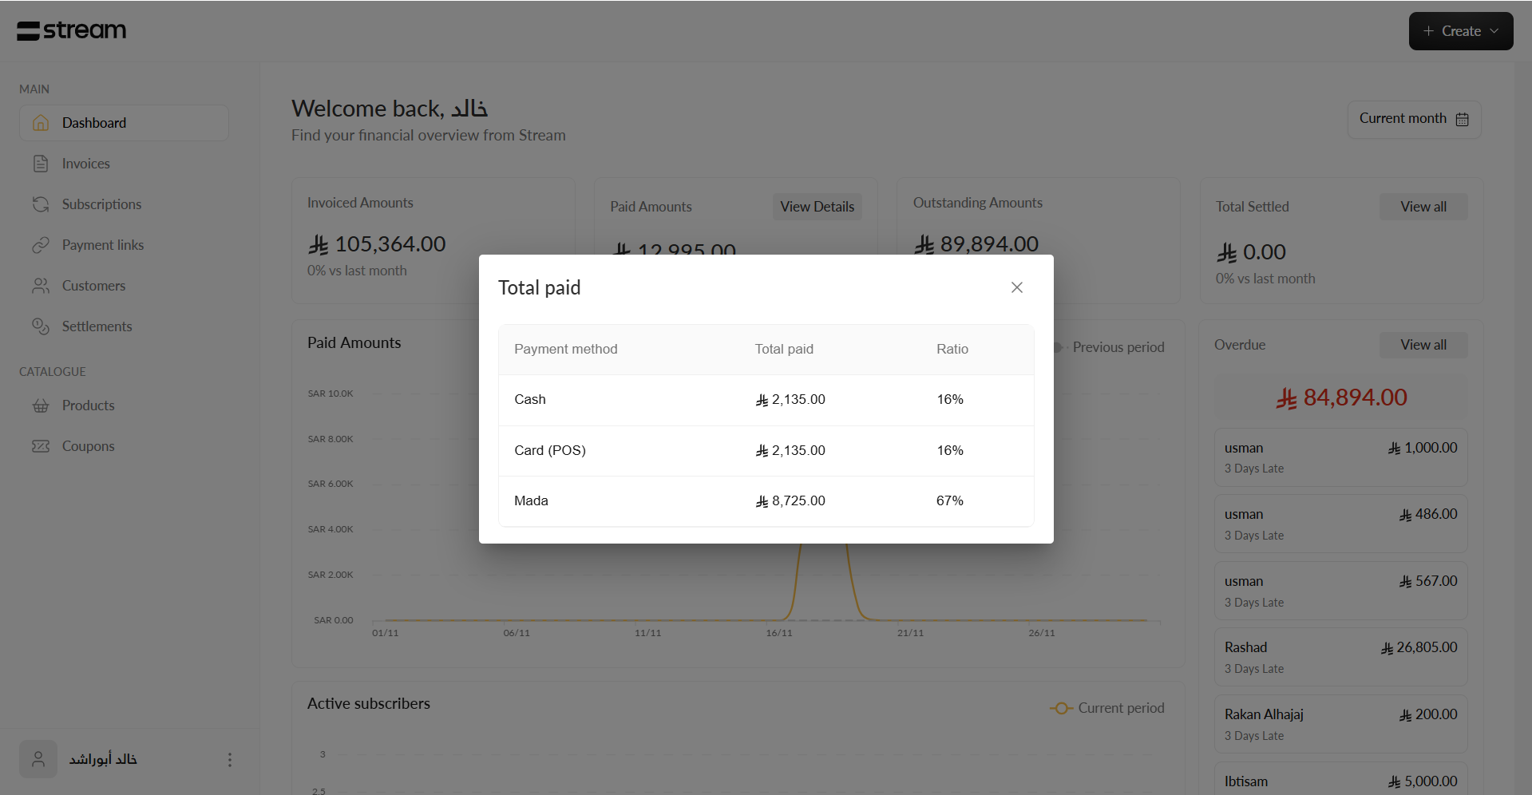Viewport: 1532px width, 795px height.
Task: Click the Customers people icon
Action: (x=41, y=286)
